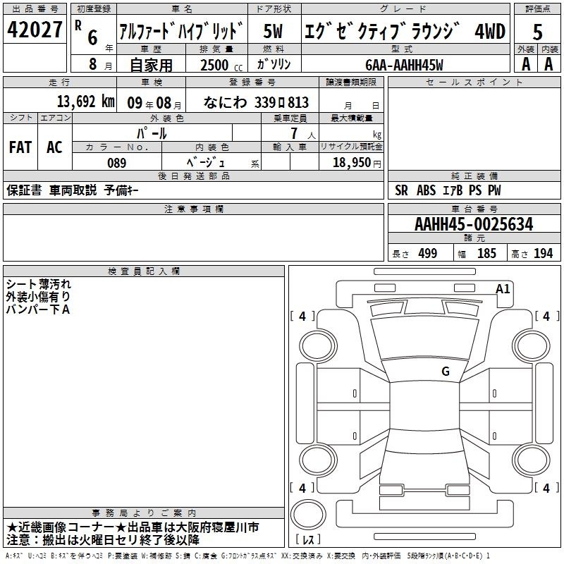Select the exterior grade A under 外装

point(525,63)
